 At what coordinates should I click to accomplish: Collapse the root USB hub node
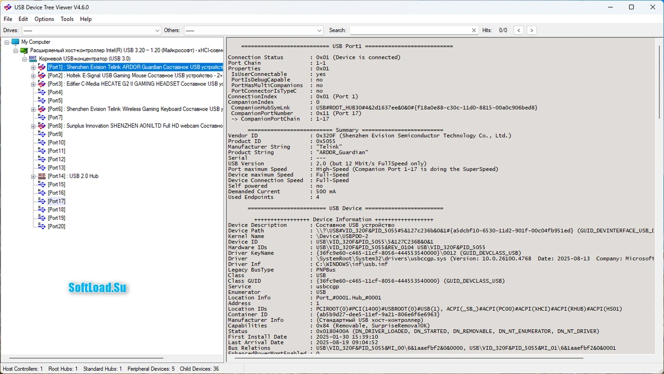pos(24,59)
